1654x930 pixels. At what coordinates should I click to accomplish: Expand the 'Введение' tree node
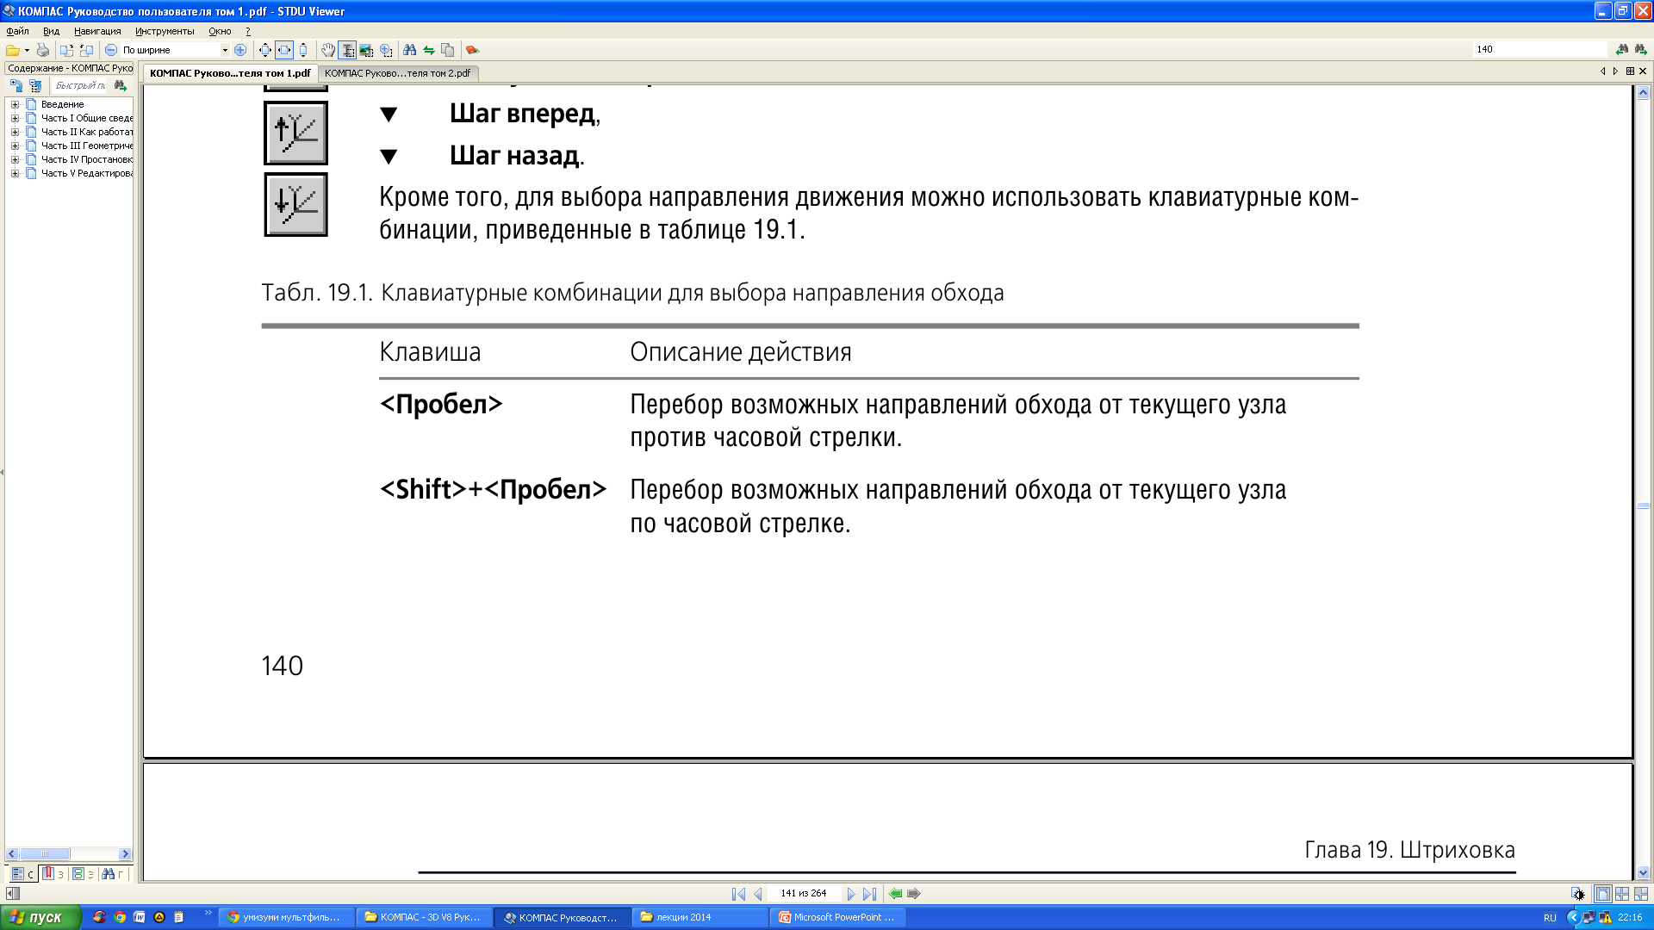tap(15, 104)
